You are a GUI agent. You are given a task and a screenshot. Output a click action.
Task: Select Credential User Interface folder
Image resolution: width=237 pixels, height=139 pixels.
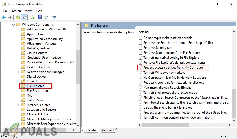pos(44,58)
